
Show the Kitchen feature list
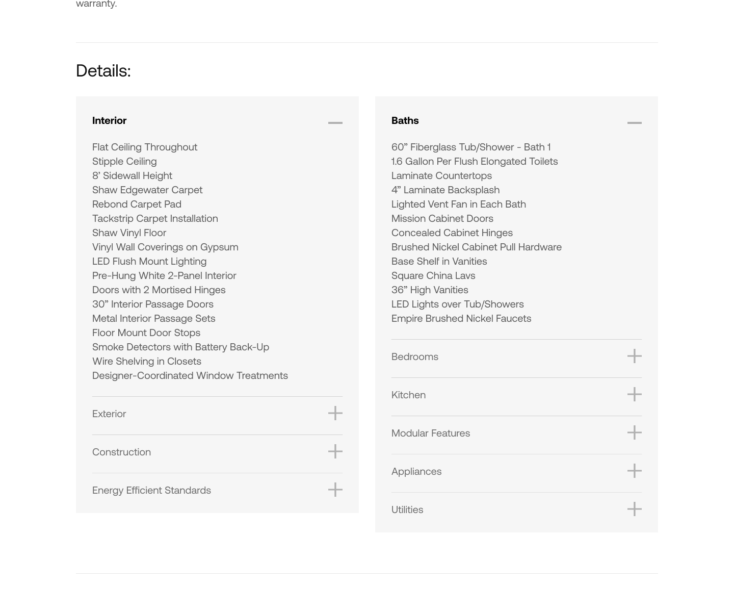(x=408, y=395)
